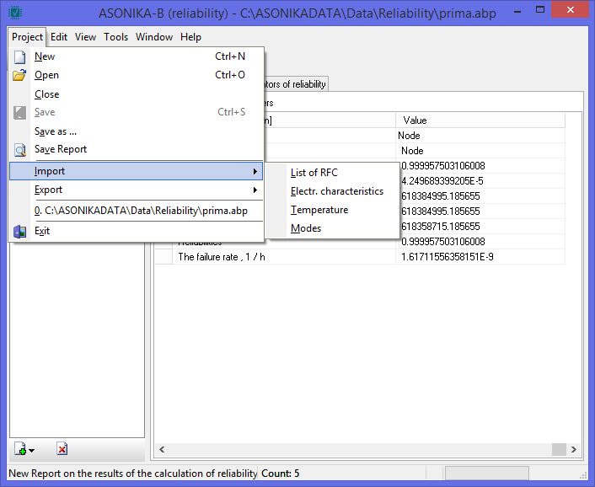Image resolution: width=595 pixels, height=487 pixels.
Task: Click the Save Report magnifier icon
Action: coord(20,150)
